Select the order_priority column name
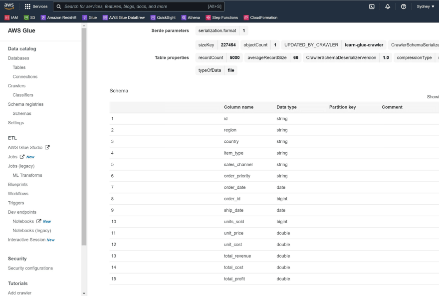Screen dimensions: 439x296 point(237,176)
